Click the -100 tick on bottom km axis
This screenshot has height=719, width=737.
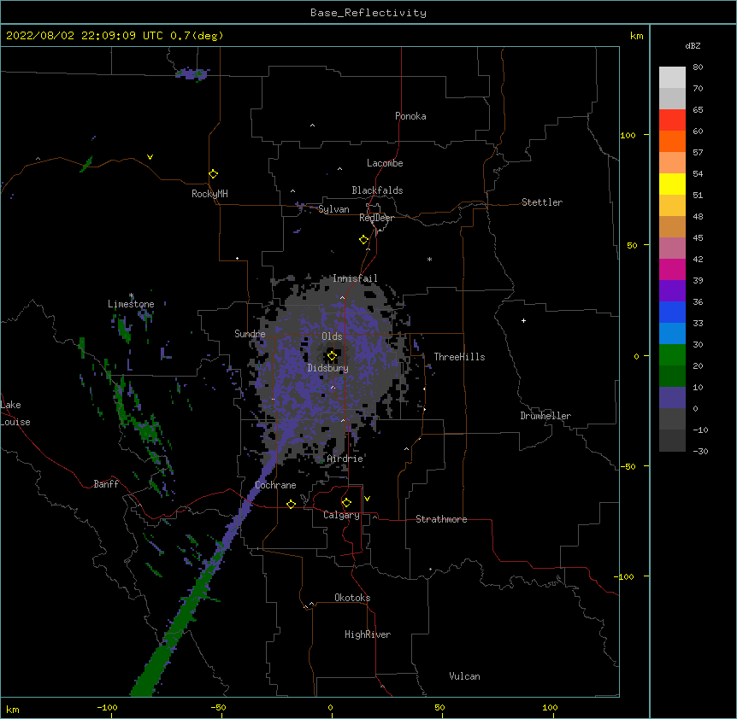coord(107,707)
